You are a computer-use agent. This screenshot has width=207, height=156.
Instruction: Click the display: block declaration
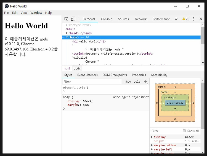pyautogui.click(x=80, y=101)
